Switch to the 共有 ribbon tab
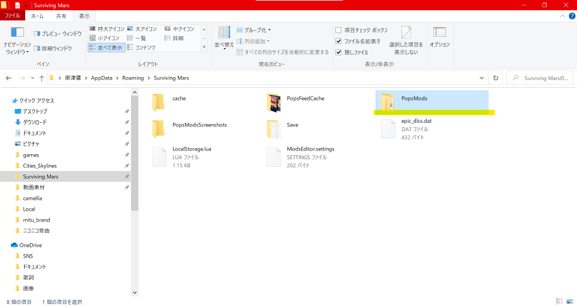 coord(61,16)
